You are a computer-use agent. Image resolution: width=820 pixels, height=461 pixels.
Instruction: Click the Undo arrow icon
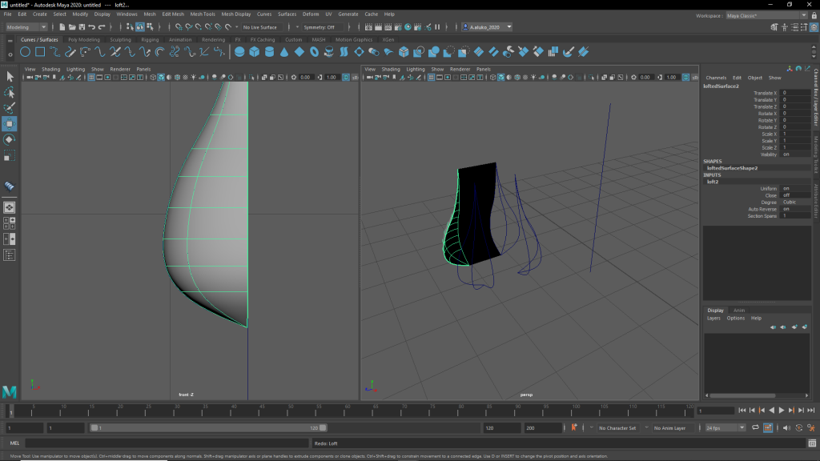92,27
